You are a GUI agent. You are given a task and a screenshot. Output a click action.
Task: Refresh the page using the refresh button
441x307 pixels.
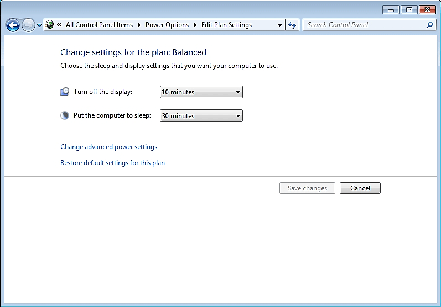(293, 25)
